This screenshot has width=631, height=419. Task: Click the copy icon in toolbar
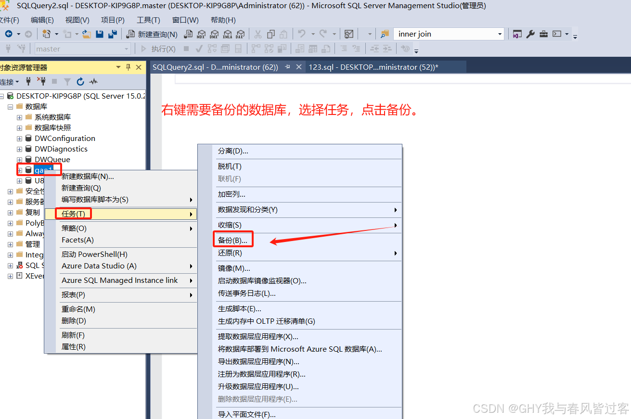(x=271, y=34)
